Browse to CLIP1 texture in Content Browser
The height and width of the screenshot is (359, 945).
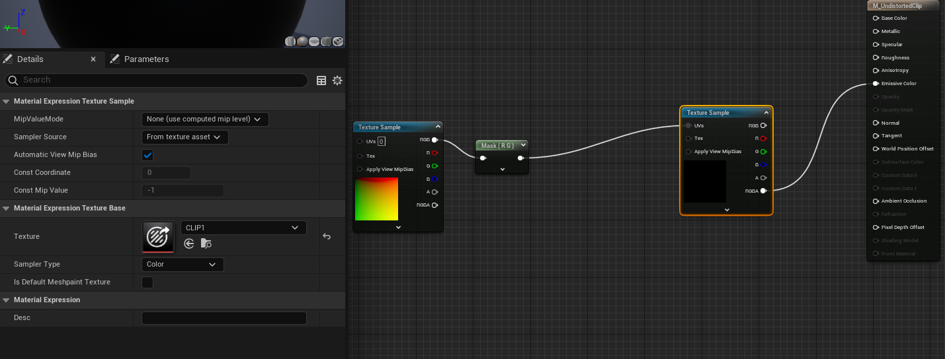point(206,244)
